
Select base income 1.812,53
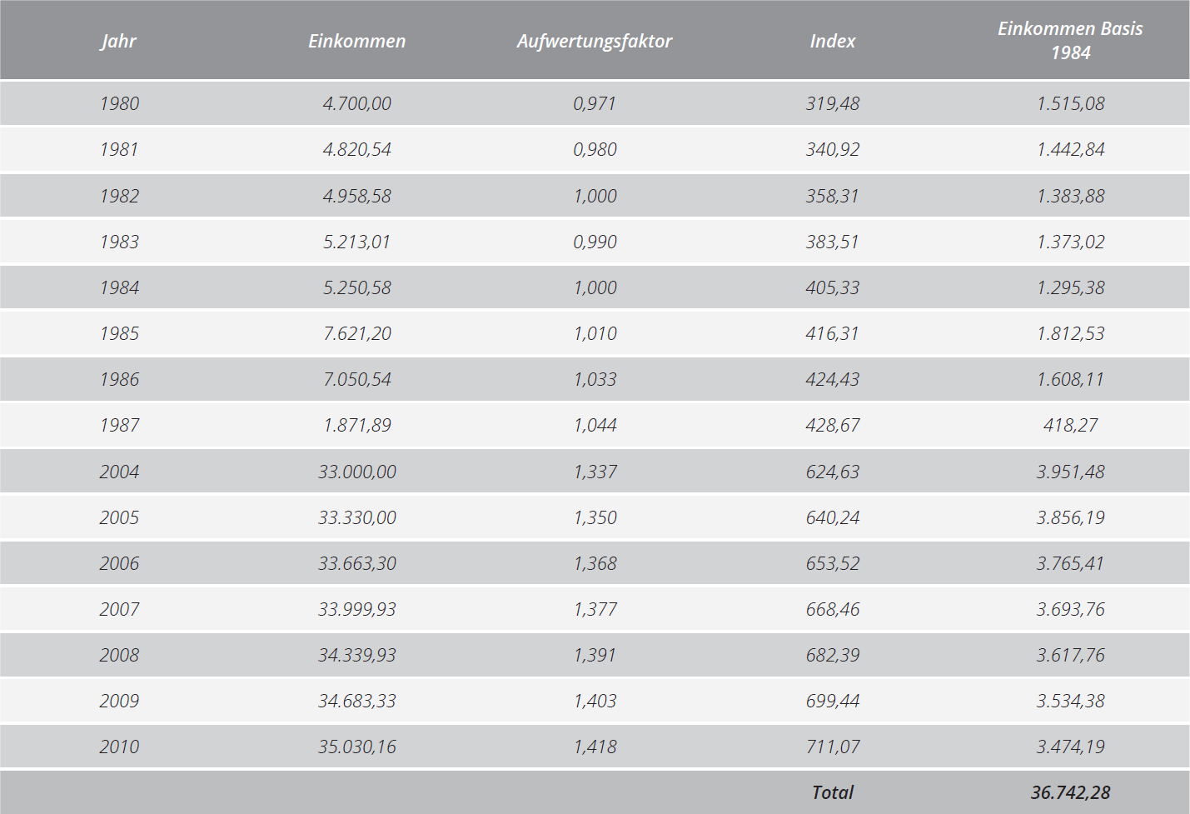click(1070, 333)
